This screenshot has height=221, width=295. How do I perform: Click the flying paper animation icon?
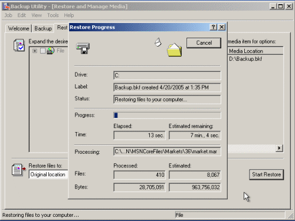click(158, 42)
